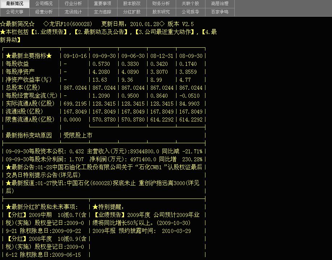Click cash flow value -0.0510

click(x=190, y=96)
